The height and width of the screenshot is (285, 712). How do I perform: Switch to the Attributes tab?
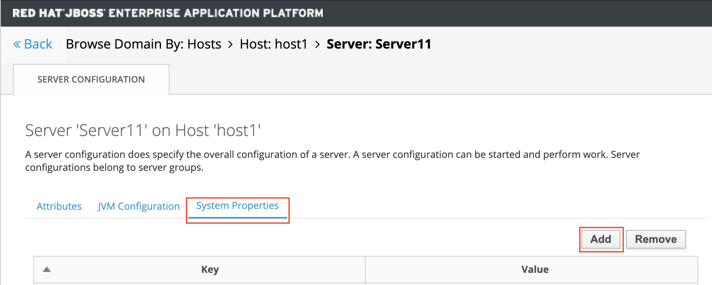(x=59, y=206)
